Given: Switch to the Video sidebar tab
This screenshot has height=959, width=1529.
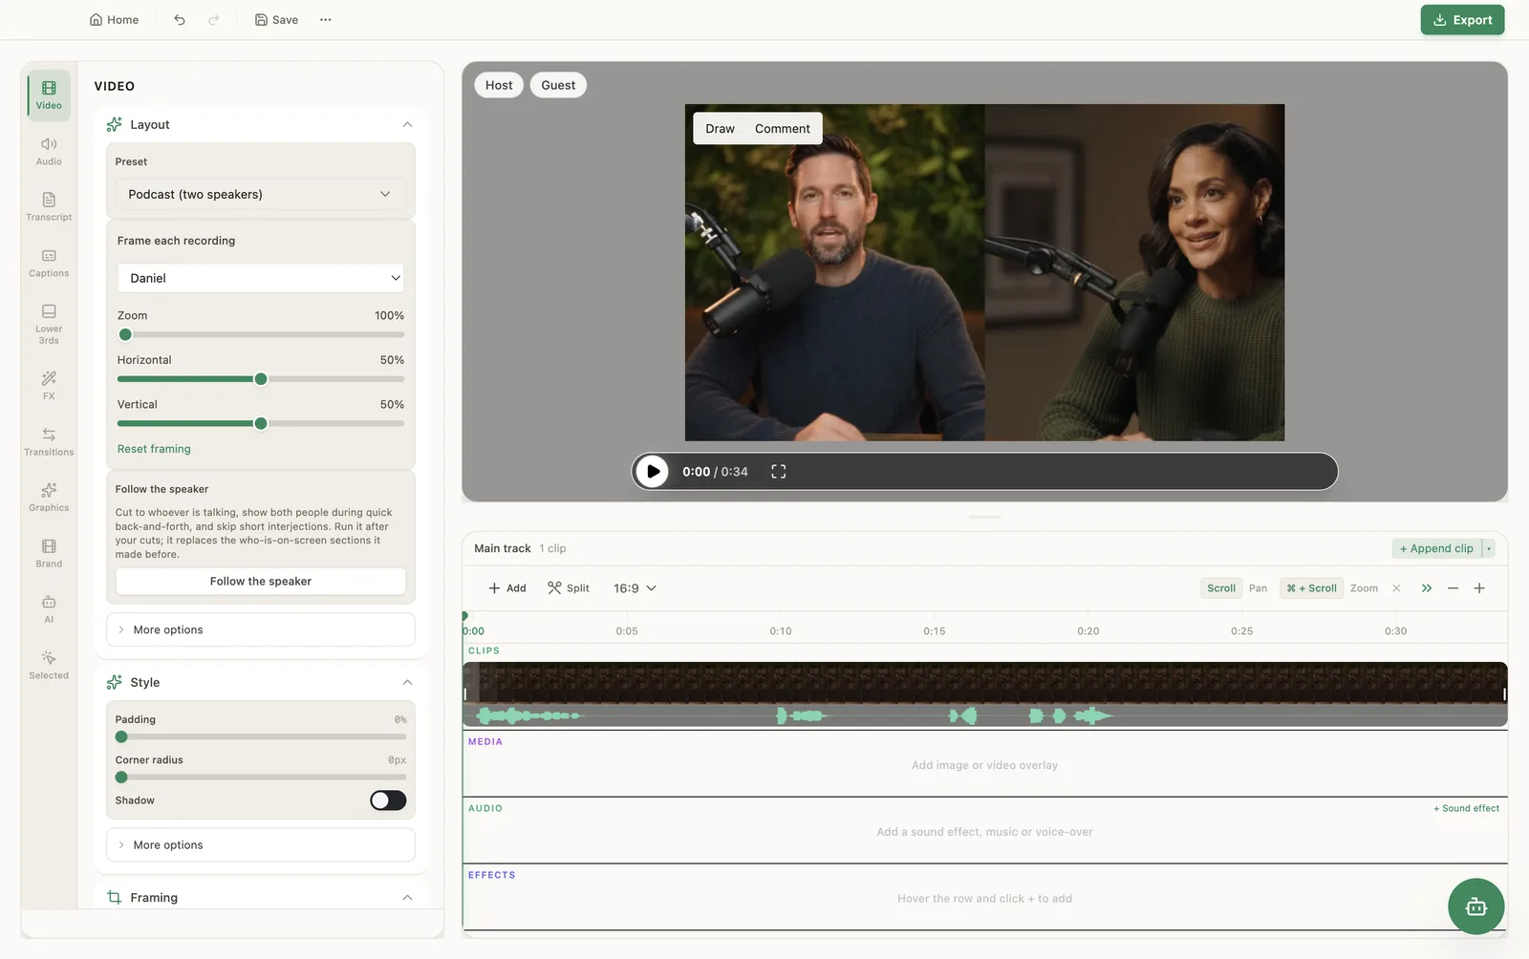Looking at the screenshot, I should coord(49,96).
